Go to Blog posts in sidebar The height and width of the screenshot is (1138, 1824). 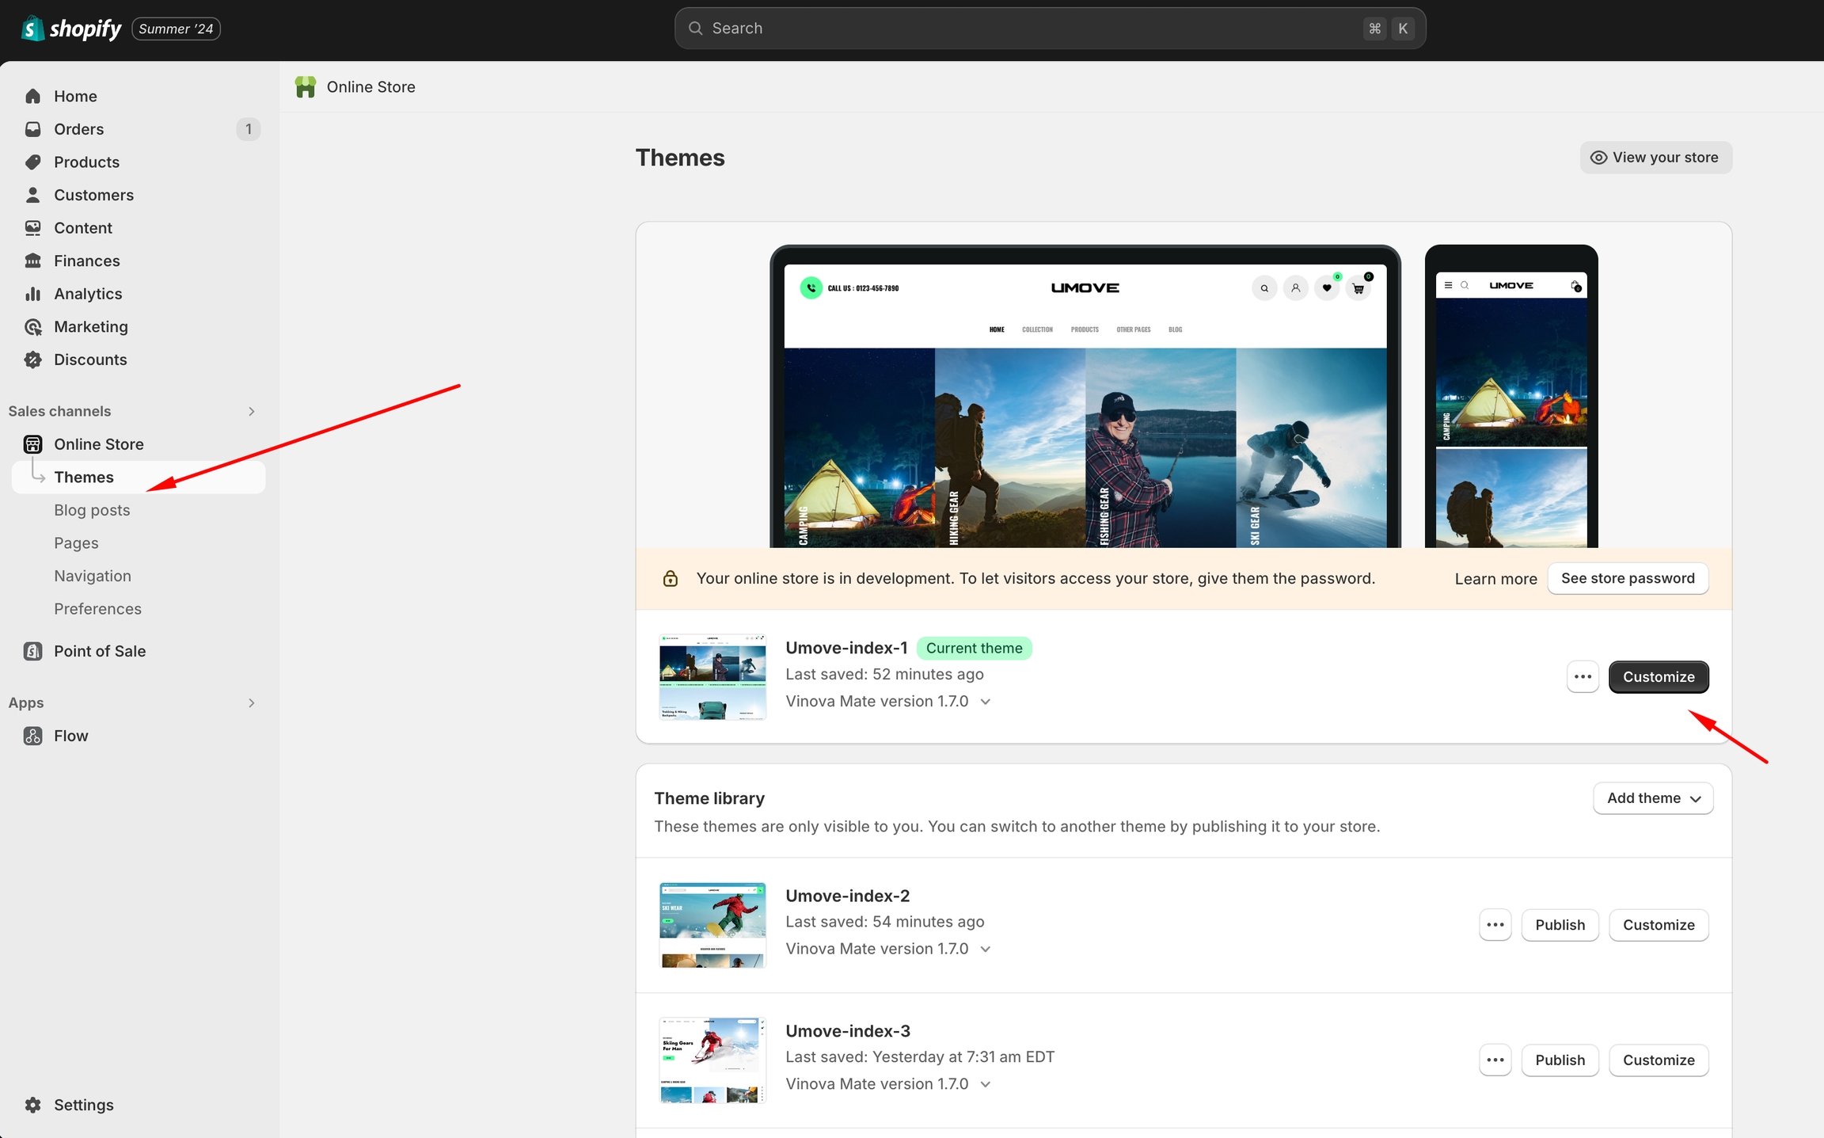[92, 510]
